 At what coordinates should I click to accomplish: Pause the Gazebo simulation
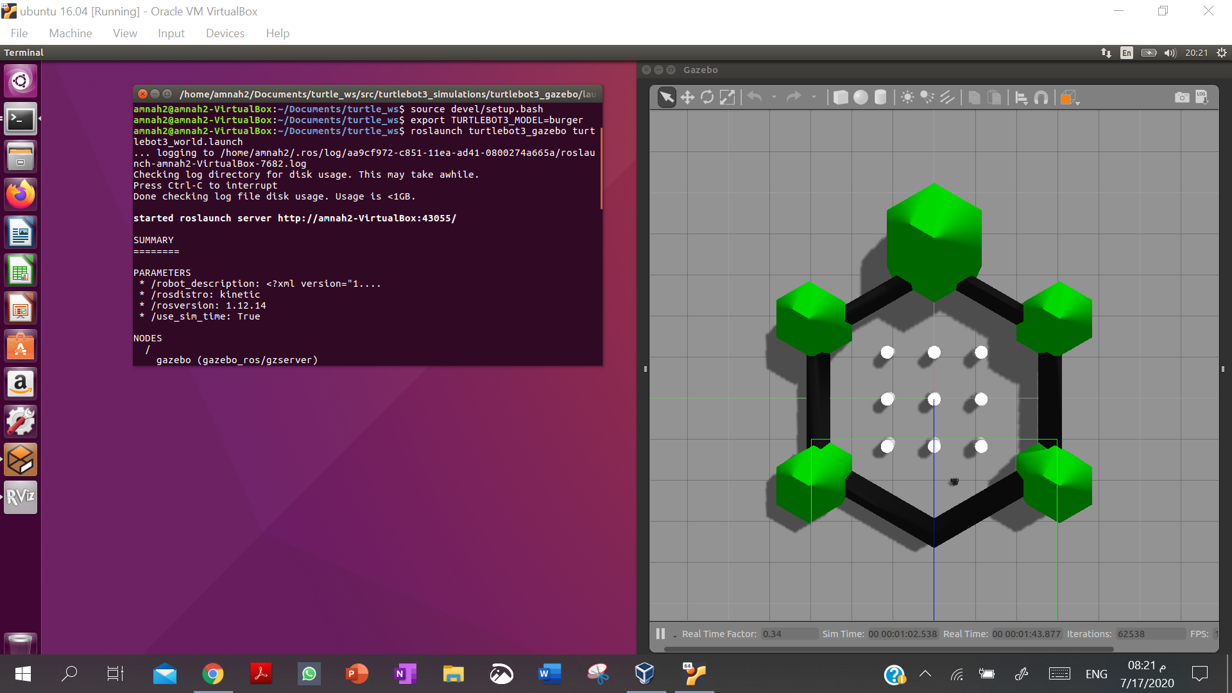(660, 634)
